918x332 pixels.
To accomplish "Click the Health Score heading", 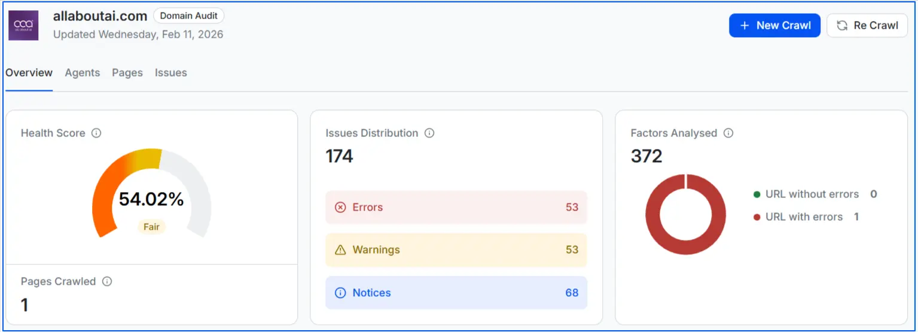I will (x=53, y=133).
